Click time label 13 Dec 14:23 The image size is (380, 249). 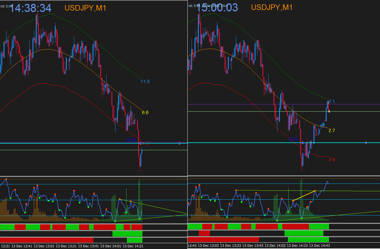coord(297,245)
